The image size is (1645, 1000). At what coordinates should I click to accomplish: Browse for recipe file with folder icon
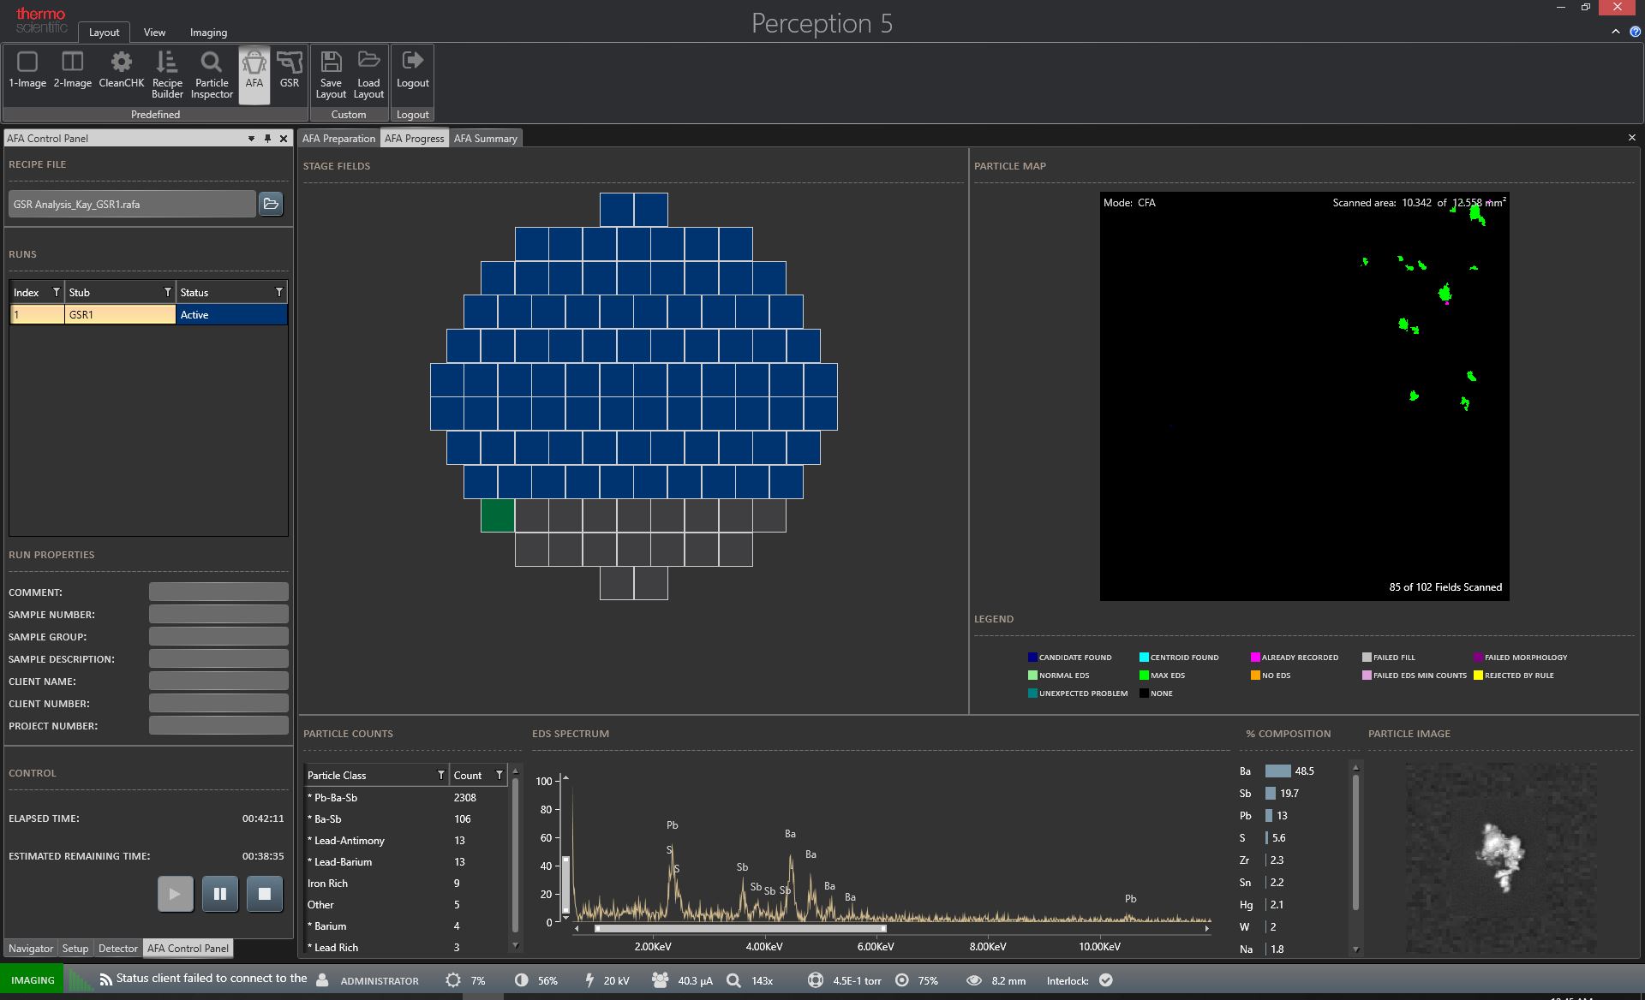point(271,204)
